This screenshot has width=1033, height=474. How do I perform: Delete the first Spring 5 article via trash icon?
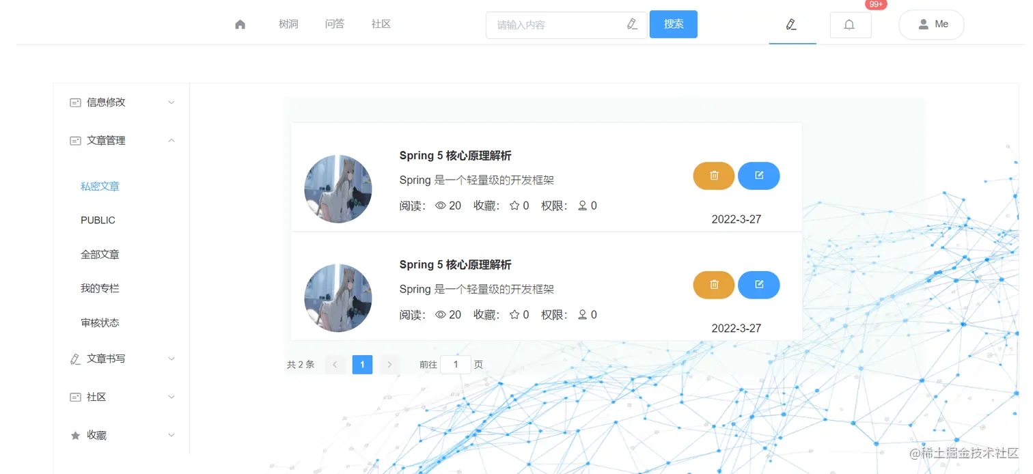pos(713,176)
